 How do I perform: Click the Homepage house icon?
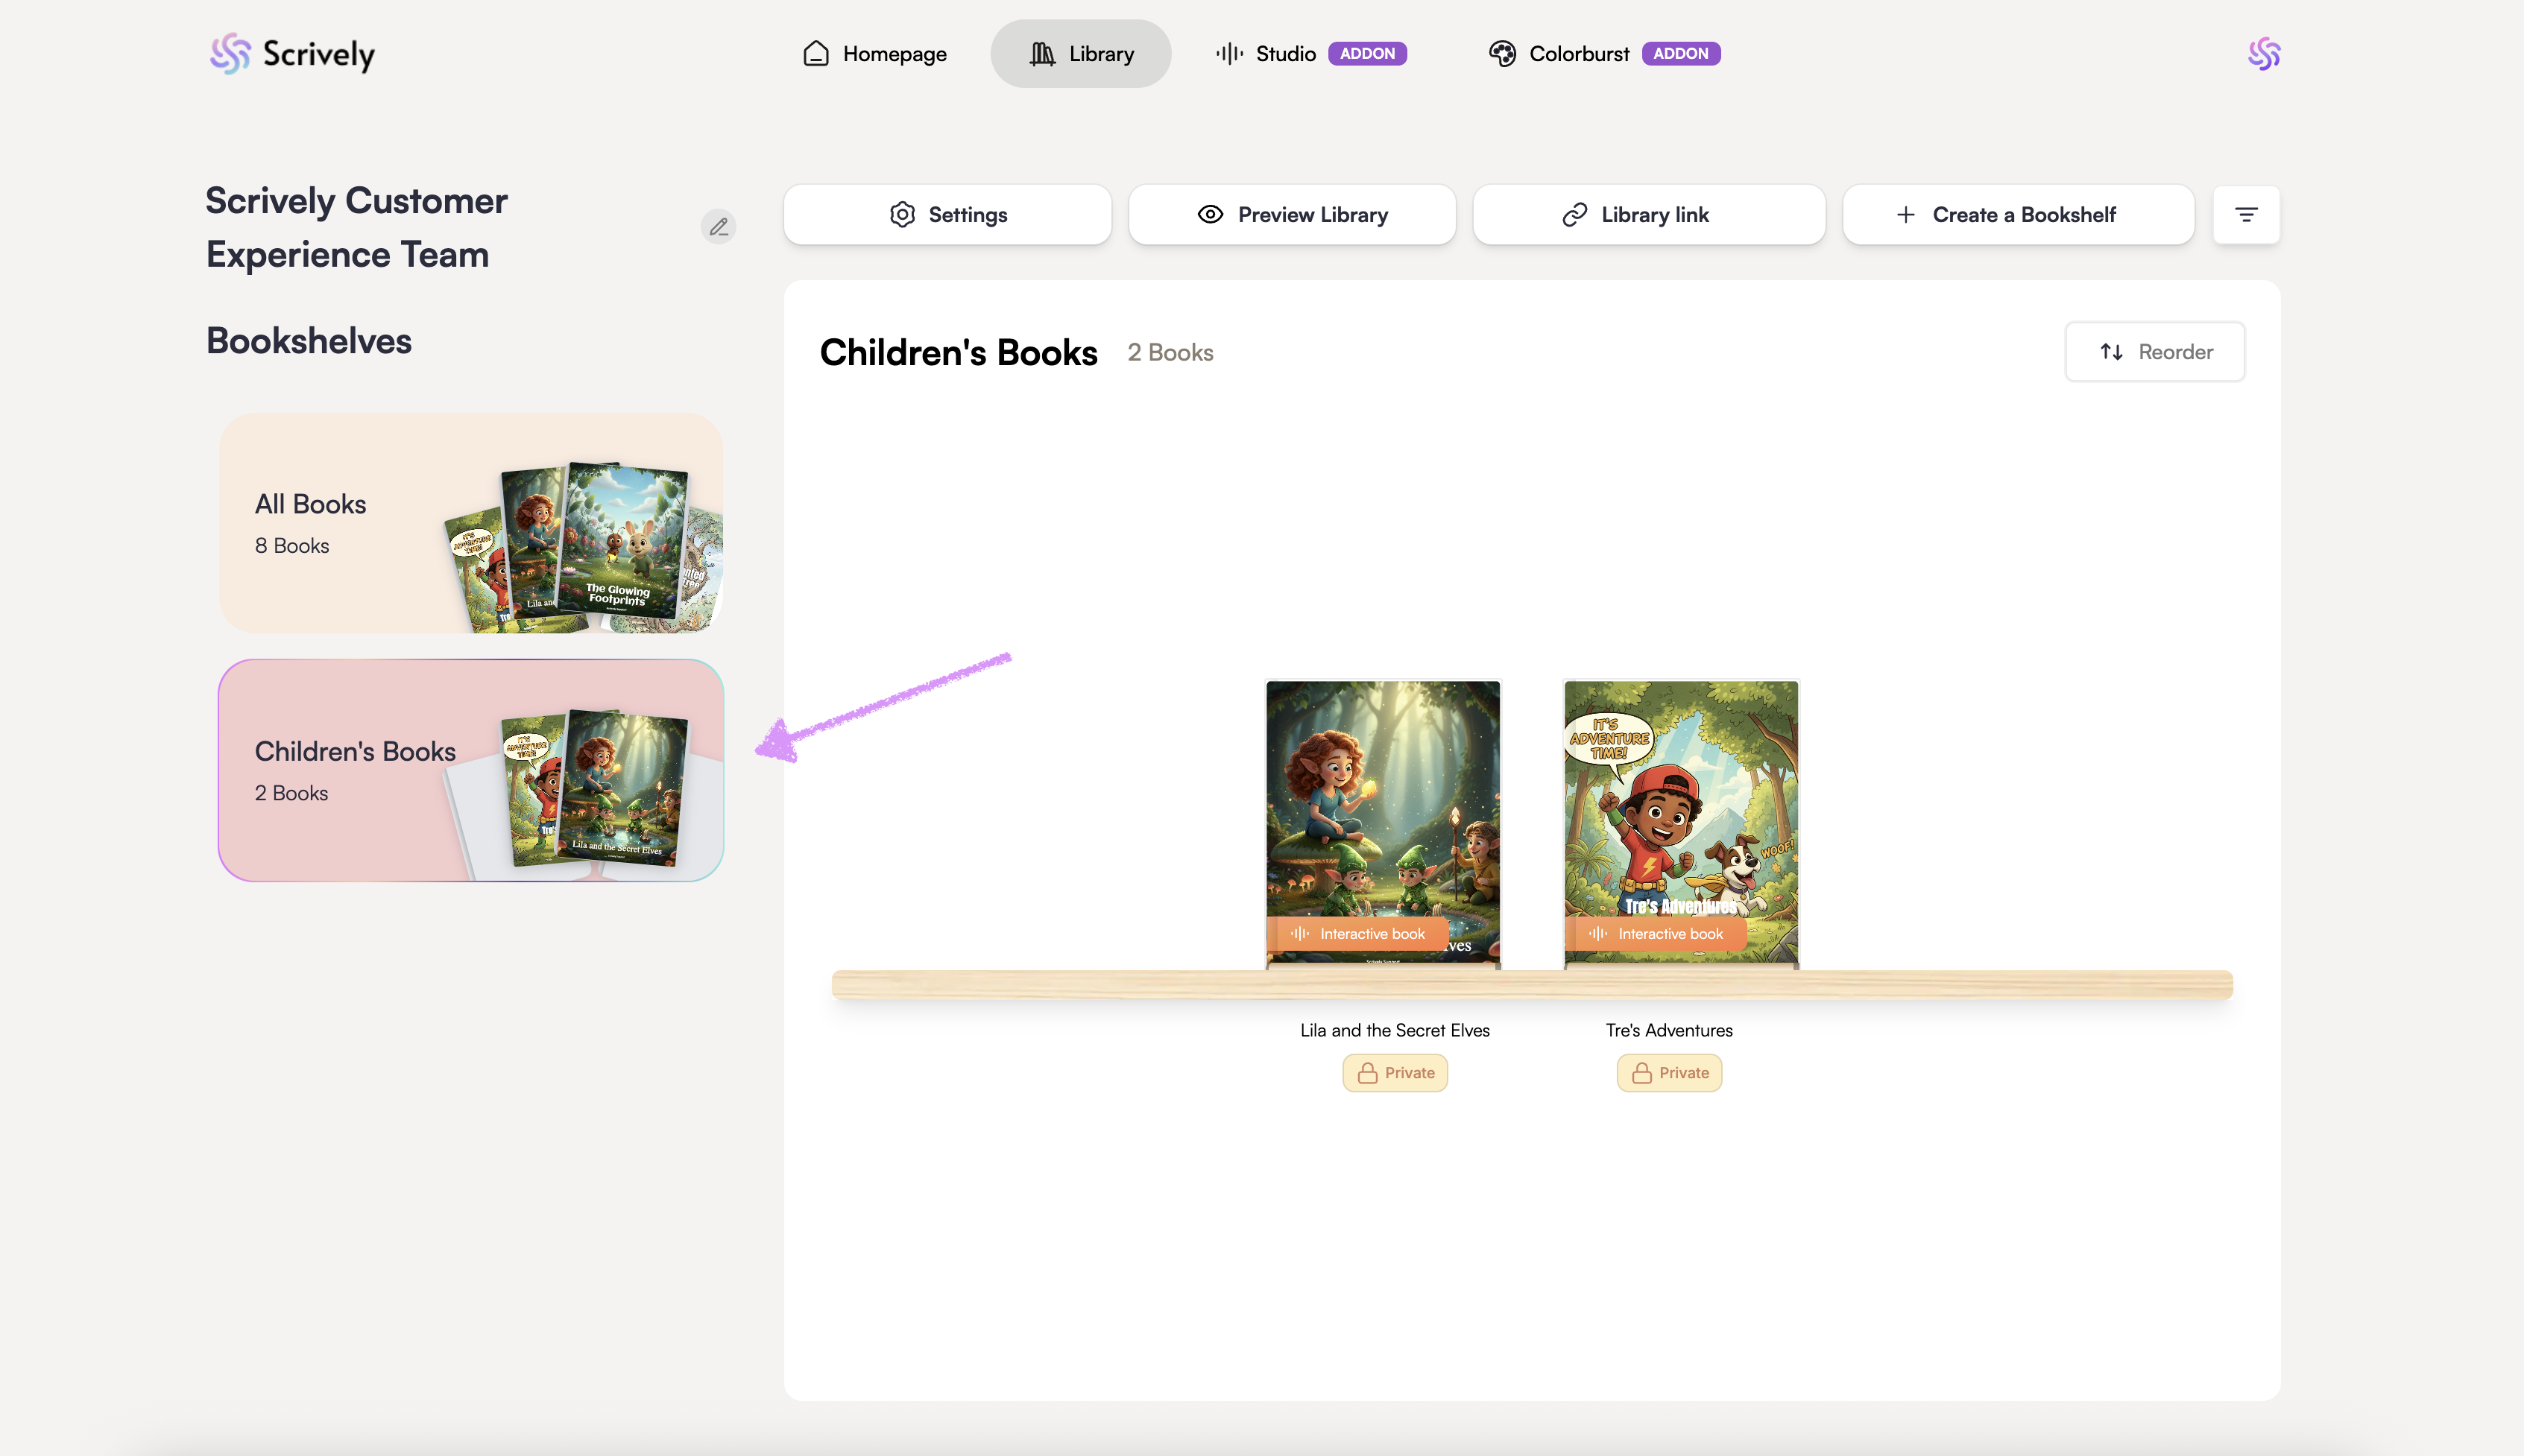(816, 54)
